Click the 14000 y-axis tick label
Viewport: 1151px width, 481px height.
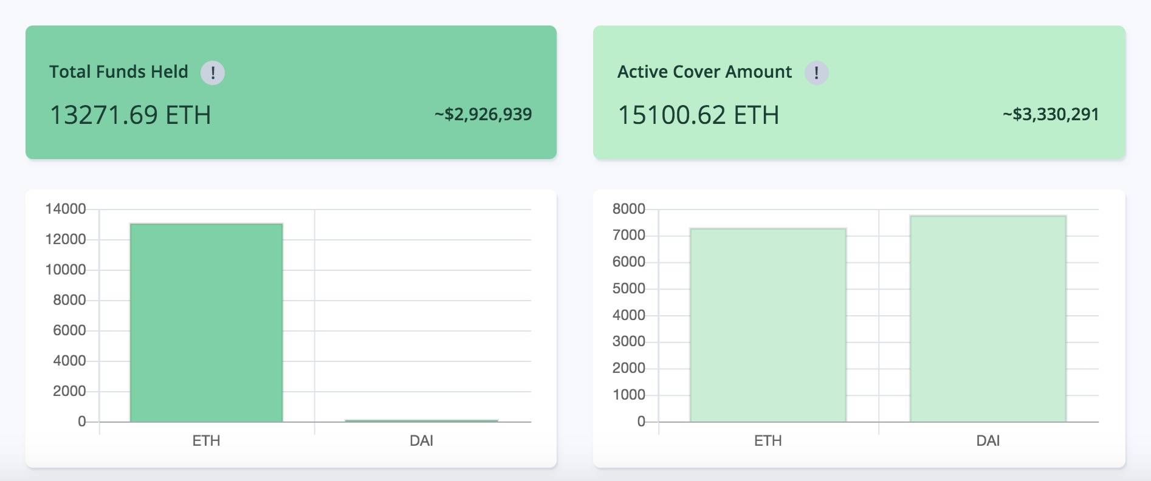pyautogui.click(x=66, y=209)
